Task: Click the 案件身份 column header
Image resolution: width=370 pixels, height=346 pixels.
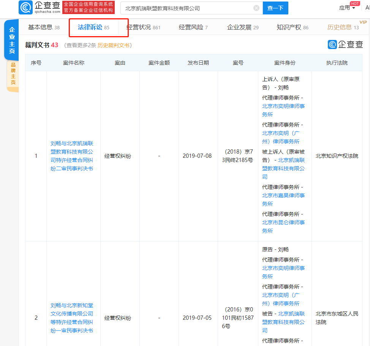Action: click(285, 63)
